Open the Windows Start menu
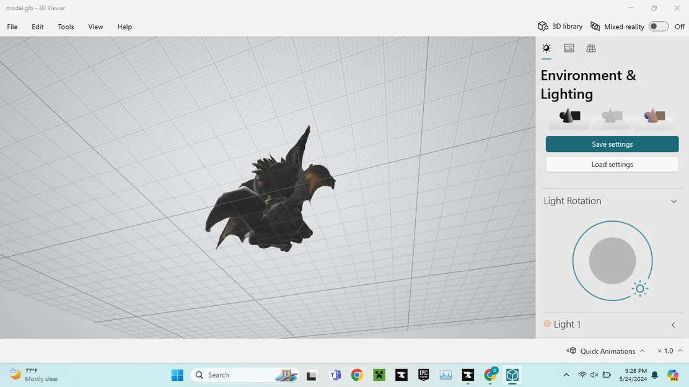Viewport: 689px width, 387px height. coord(177,375)
